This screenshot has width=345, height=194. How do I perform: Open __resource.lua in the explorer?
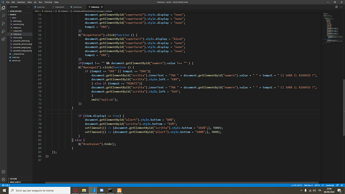(18, 54)
